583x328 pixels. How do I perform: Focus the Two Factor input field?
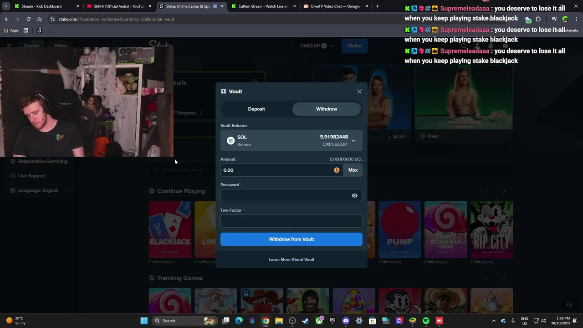pyautogui.click(x=291, y=221)
